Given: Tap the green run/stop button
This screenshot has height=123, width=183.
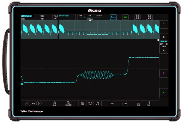Looking at the screenshot, I should (x=125, y=17).
